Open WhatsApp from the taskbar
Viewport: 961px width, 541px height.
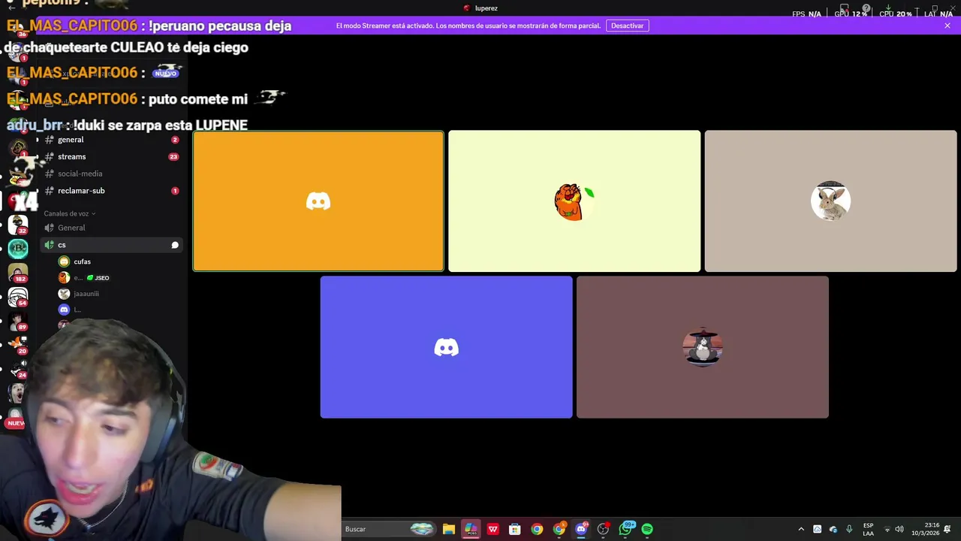(625, 529)
